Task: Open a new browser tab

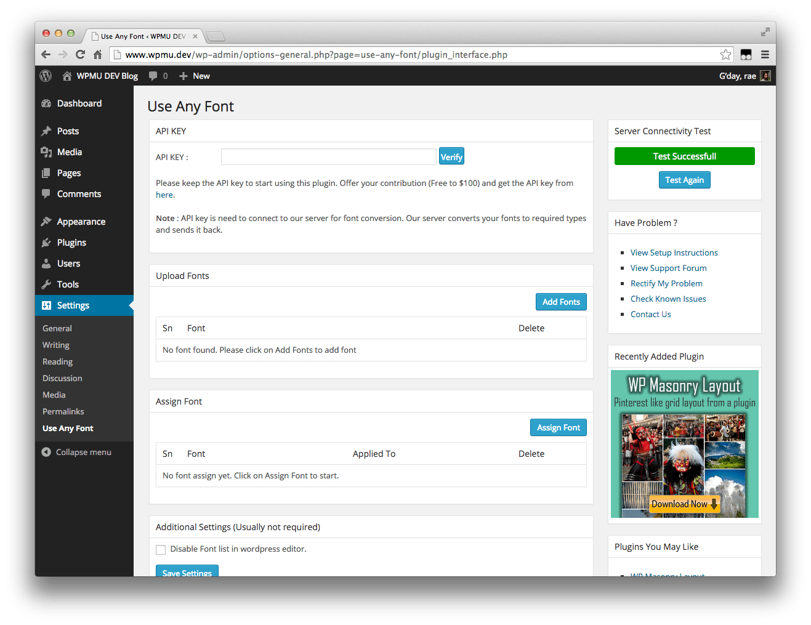Action: [216, 36]
